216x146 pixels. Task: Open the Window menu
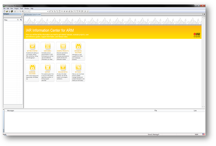[27, 8]
